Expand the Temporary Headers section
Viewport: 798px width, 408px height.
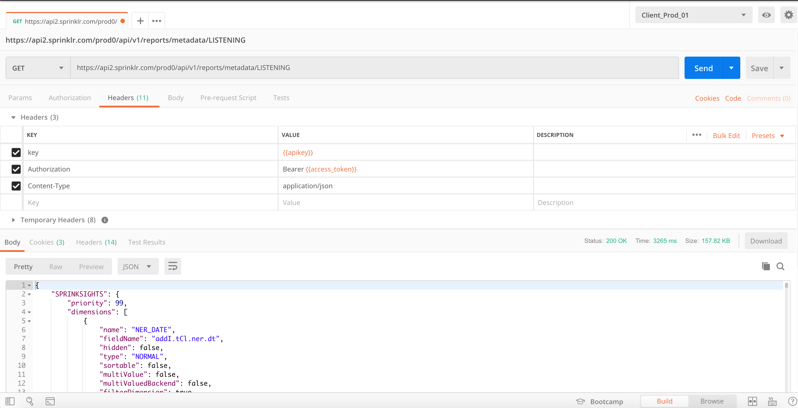click(x=14, y=220)
